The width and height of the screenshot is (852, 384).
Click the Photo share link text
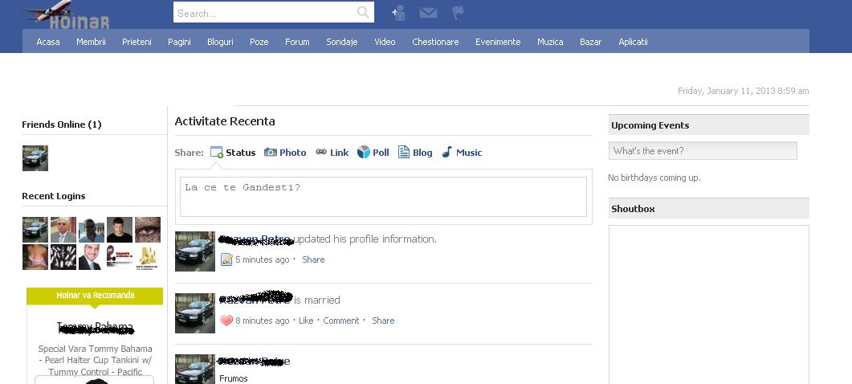tap(293, 153)
